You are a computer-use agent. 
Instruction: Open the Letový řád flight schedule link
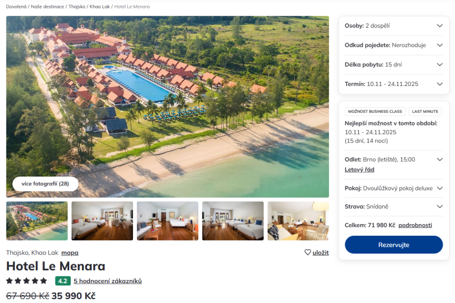coord(359,170)
